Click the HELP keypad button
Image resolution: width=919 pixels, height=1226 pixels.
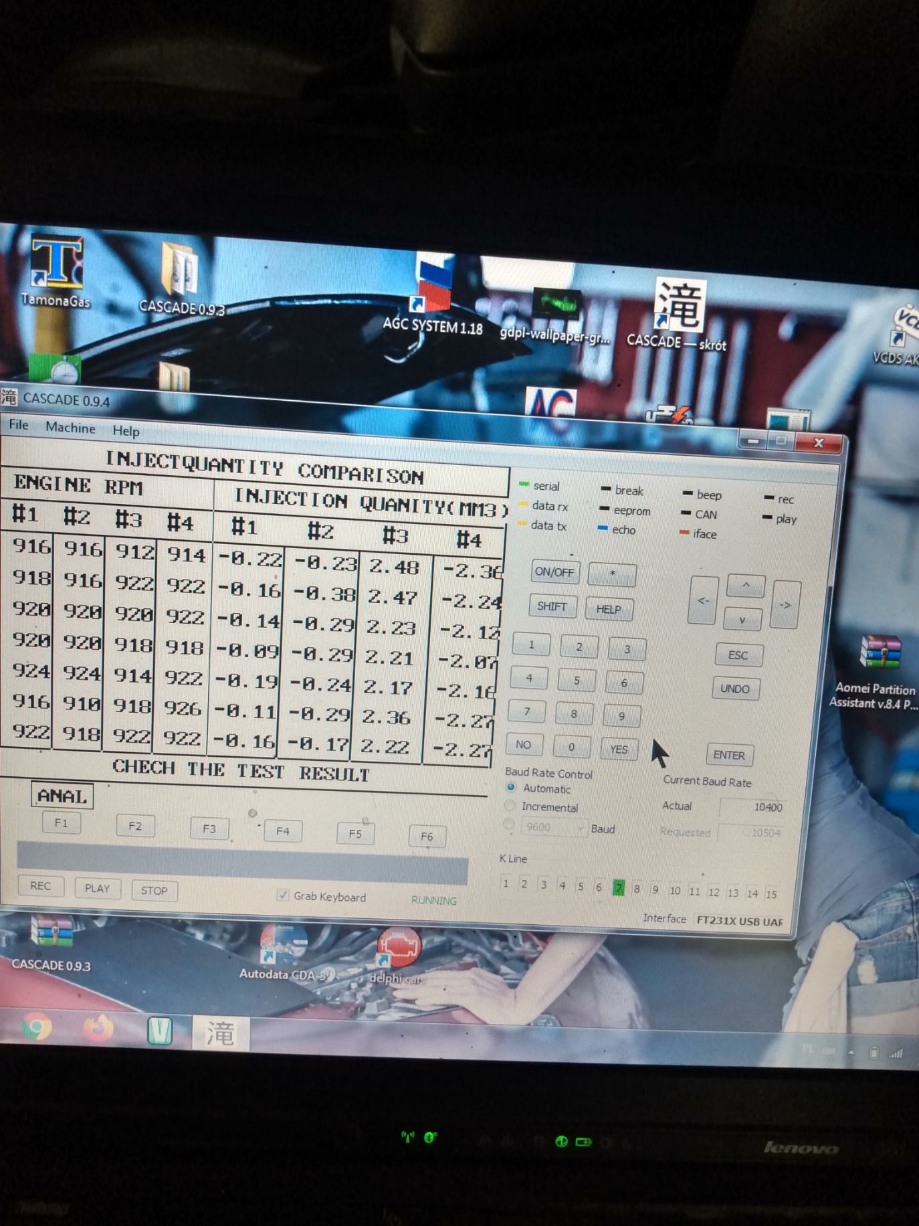[609, 609]
